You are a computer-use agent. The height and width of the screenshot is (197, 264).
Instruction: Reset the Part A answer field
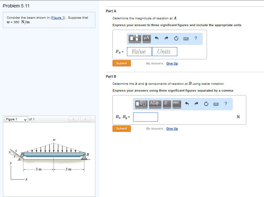[176, 39]
